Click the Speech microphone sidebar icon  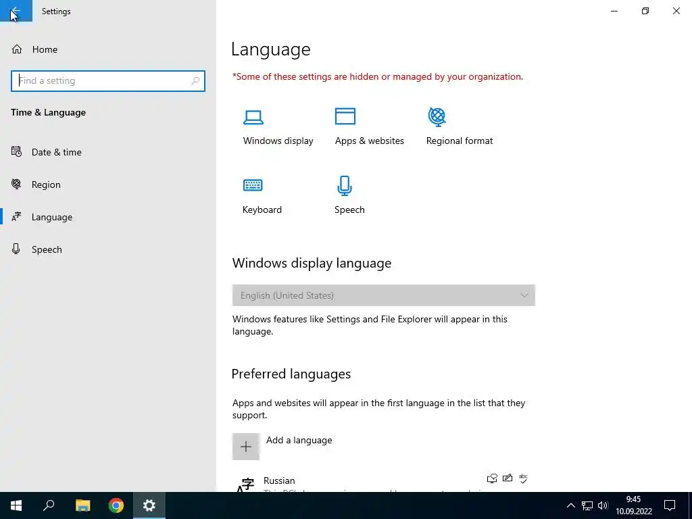16,249
